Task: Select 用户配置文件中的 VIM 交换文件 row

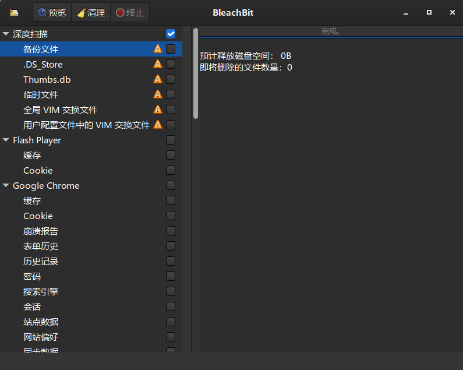Action: (x=91, y=125)
